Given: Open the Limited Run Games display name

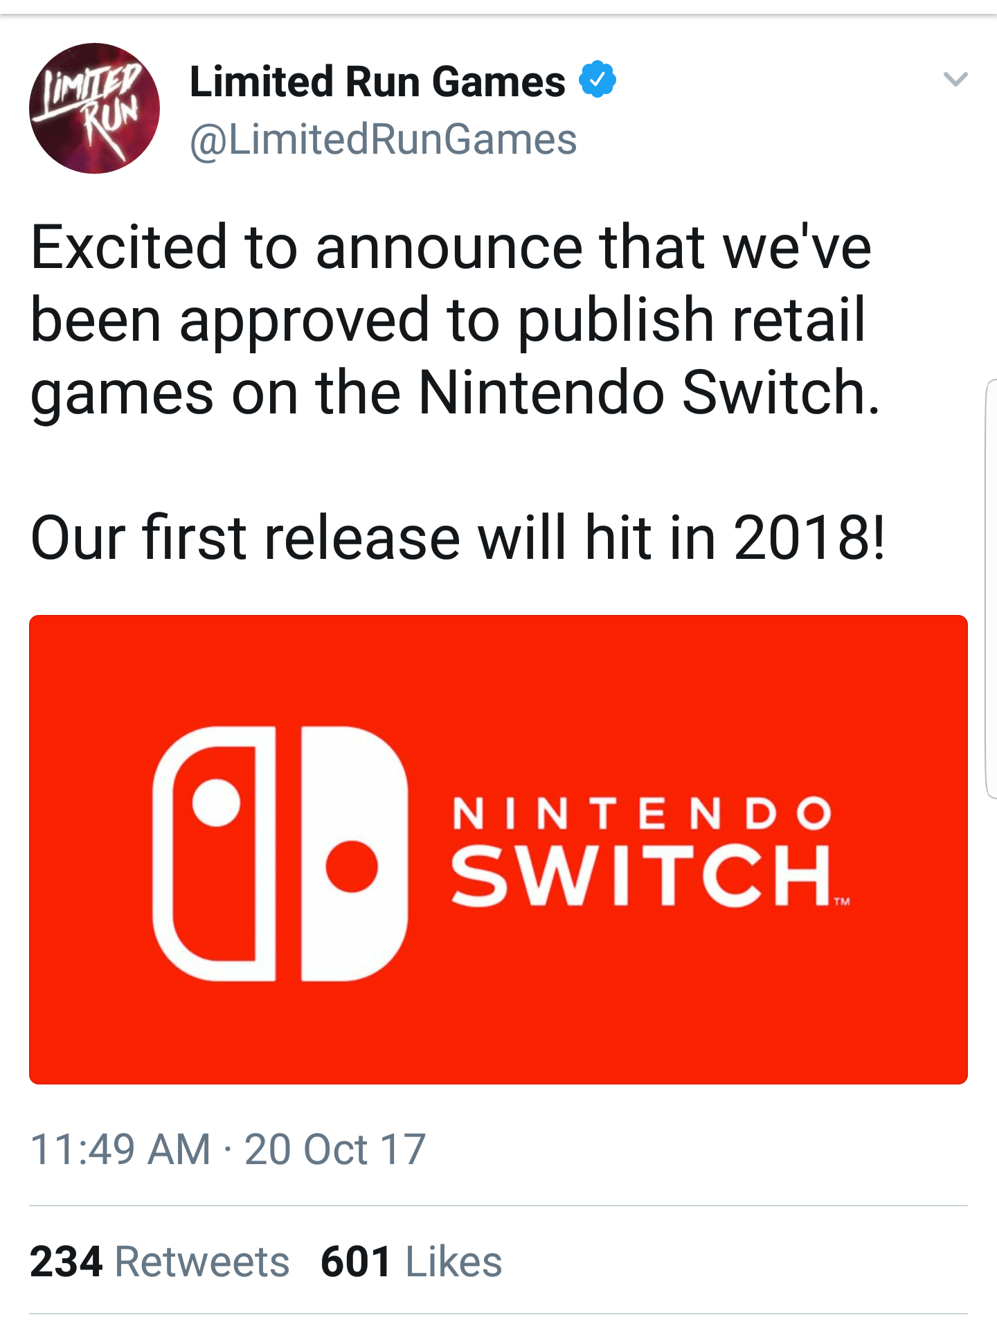Looking at the screenshot, I should 377,82.
